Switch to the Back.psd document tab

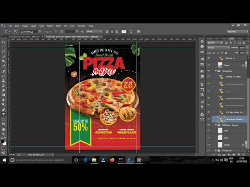click(x=24, y=37)
